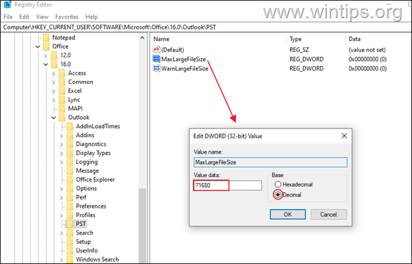This screenshot has height=264, width=412.
Task: Click the Addins folder icon
Action: [x=69, y=135]
